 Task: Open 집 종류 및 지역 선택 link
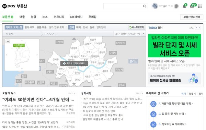172,114
